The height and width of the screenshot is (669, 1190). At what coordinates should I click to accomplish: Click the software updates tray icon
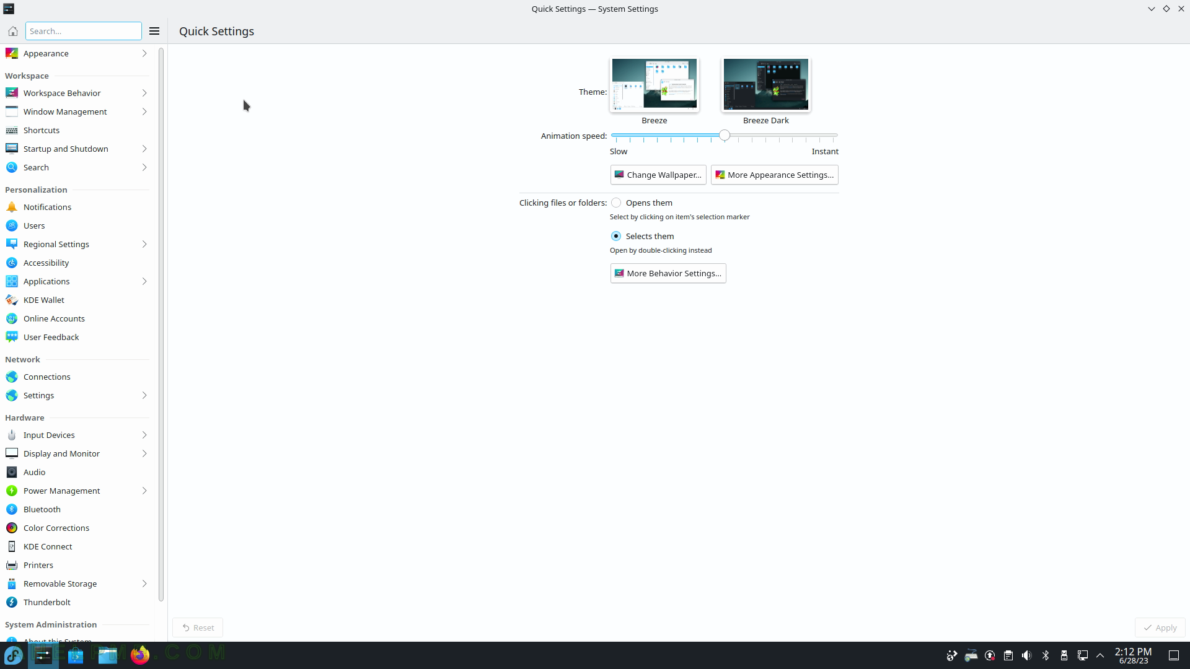[990, 655]
